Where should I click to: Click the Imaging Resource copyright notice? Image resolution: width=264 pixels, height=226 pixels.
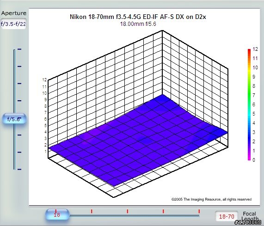click(x=211, y=199)
